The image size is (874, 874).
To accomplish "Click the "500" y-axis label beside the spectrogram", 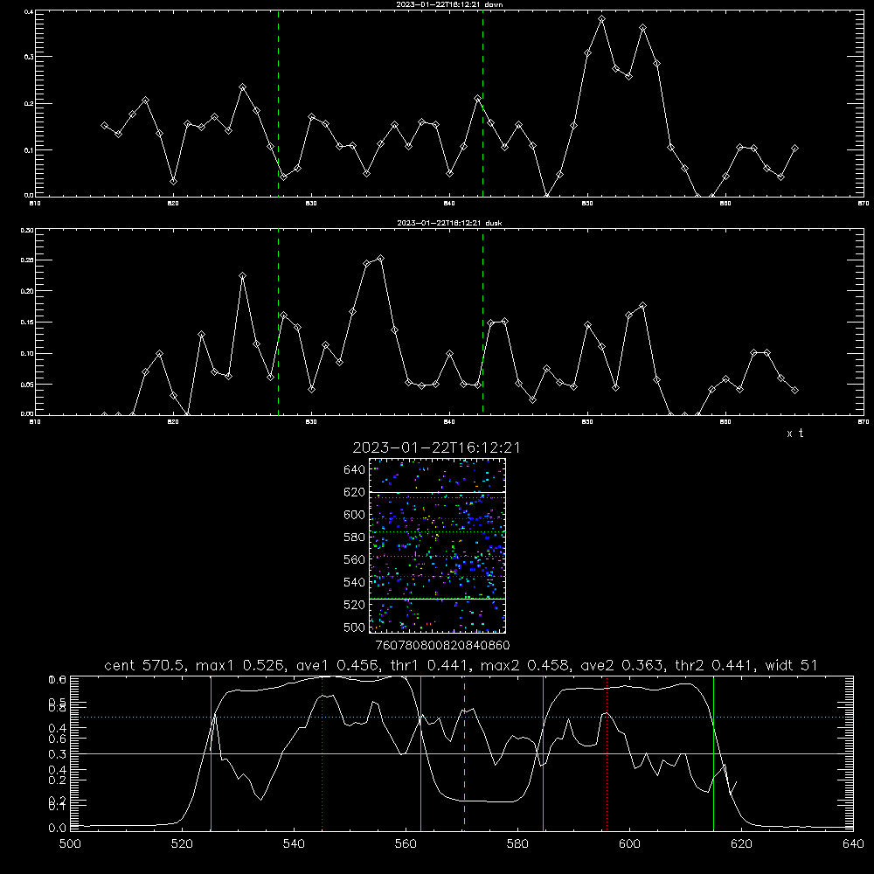I will [x=355, y=628].
